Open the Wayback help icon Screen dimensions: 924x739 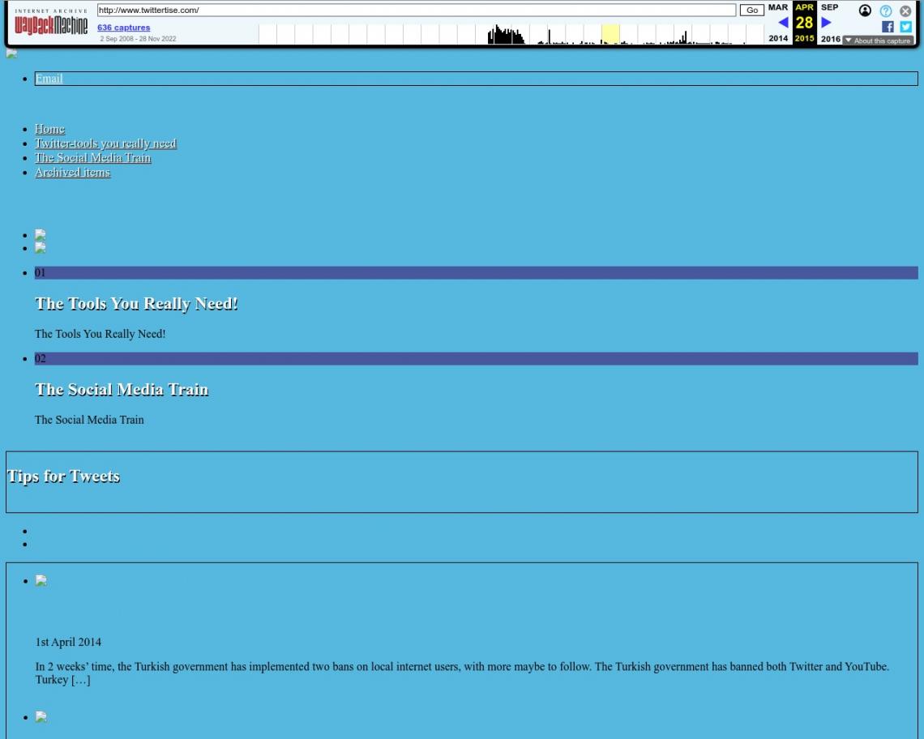click(x=886, y=11)
